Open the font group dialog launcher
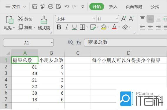The image size is (167, 110). (x=135, y=33)
